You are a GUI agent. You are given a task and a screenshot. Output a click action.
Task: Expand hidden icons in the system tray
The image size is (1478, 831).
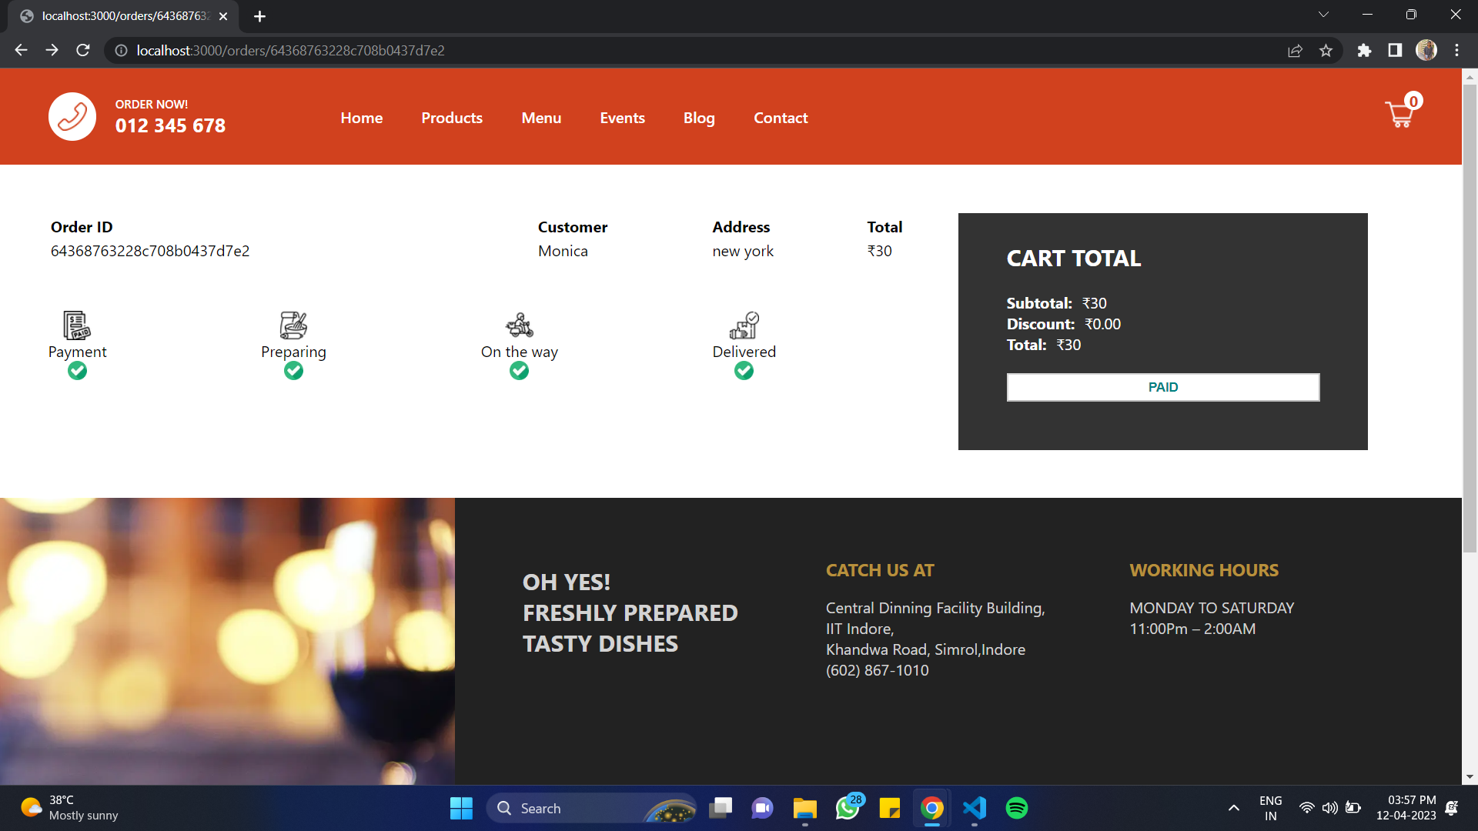(x=1232, y=808)
